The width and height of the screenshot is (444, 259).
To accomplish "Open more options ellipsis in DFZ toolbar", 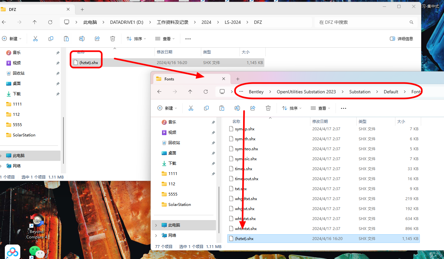I will click(x=188, y=39).
